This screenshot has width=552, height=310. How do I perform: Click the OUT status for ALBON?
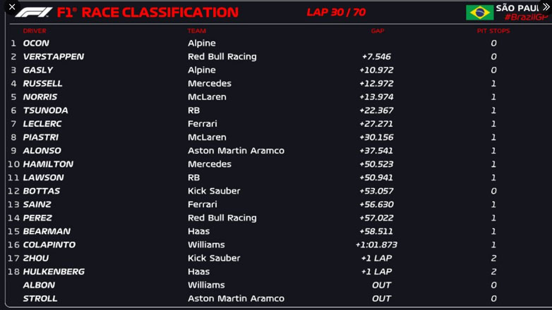(381, 285)
